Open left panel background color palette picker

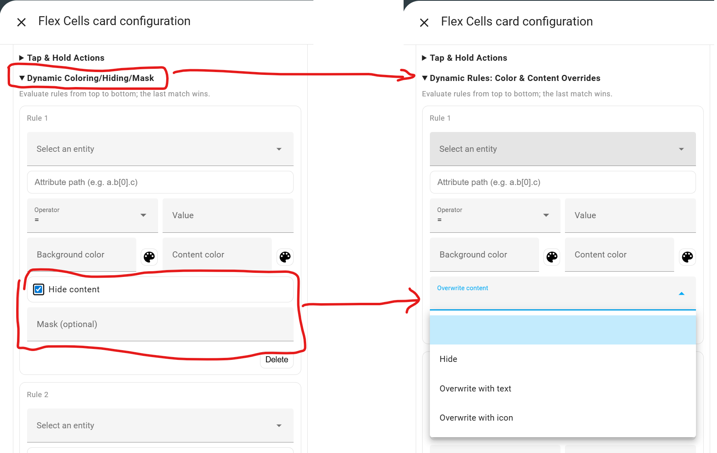pos(149,257)
